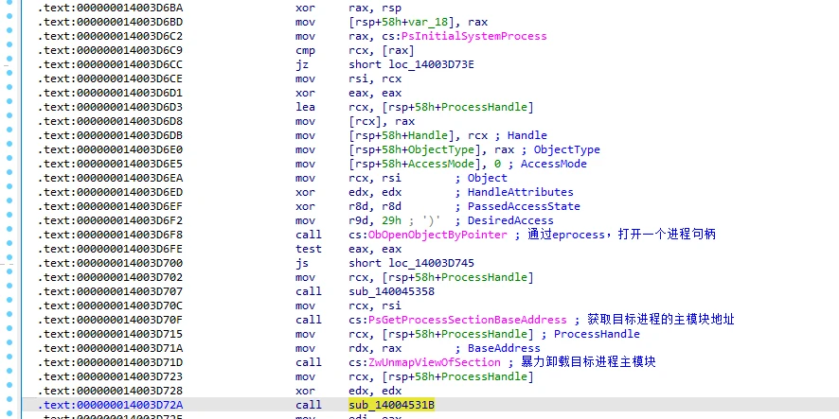Click the PassedAccessState comment
Screen dimensions: 839x419
[x=517, y=206]
